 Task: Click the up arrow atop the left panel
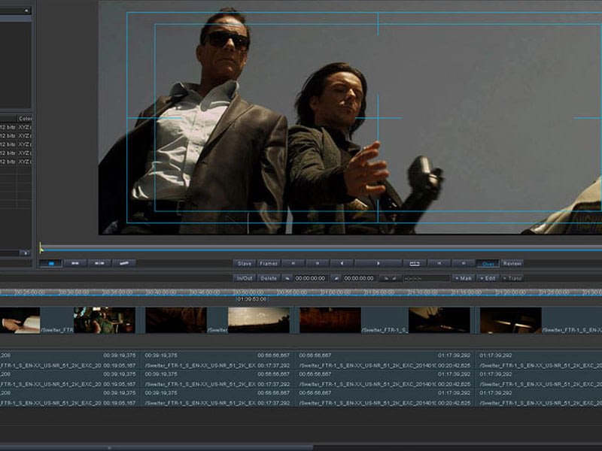[x=26, y=11]
